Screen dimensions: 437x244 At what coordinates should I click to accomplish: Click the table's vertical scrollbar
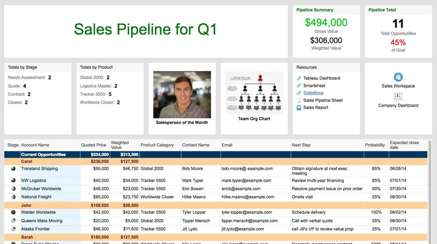429,188
